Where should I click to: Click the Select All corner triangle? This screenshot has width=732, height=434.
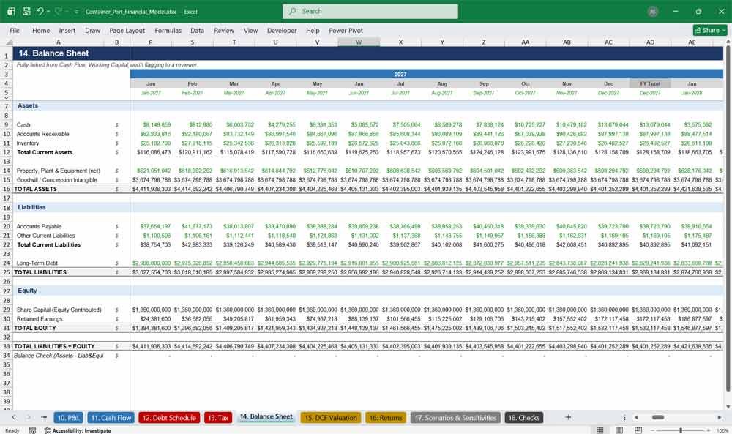coord(8,42)
